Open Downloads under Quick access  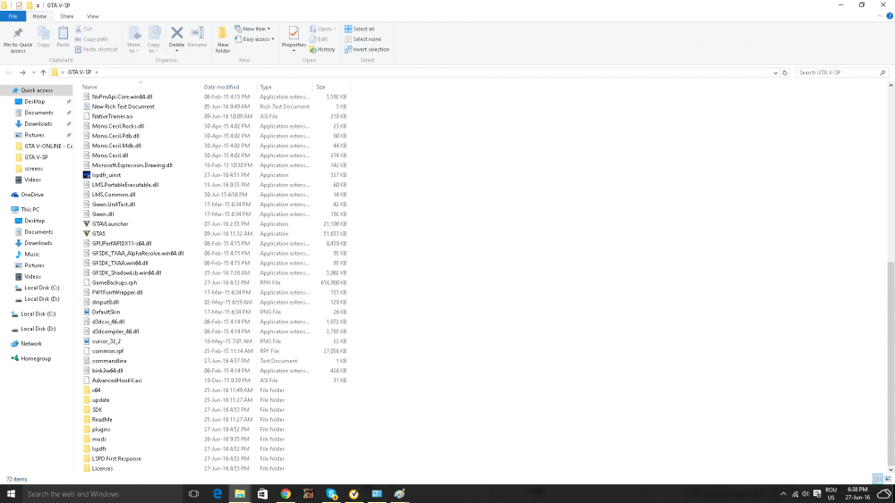[x=38, y=124]
